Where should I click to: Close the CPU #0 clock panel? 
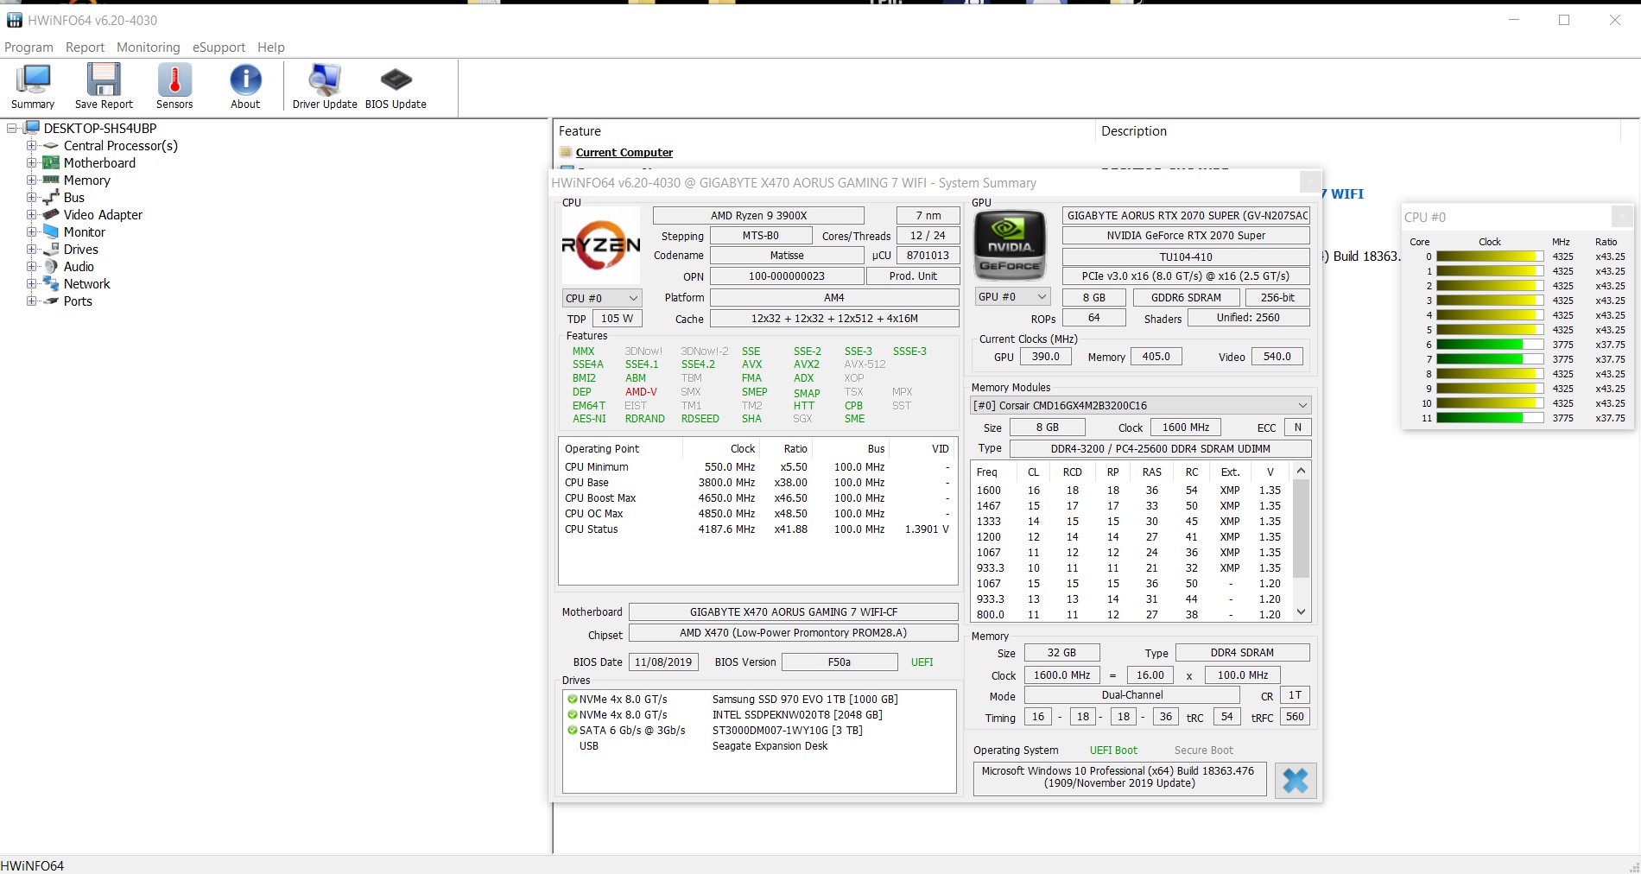tap(1623, 216)
